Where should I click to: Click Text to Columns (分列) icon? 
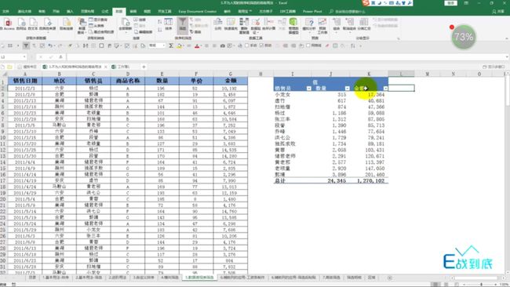point(218,24)
